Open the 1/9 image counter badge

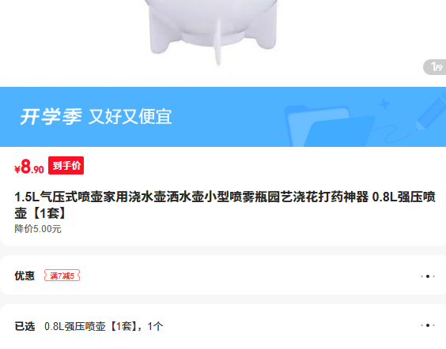(435, 67)
